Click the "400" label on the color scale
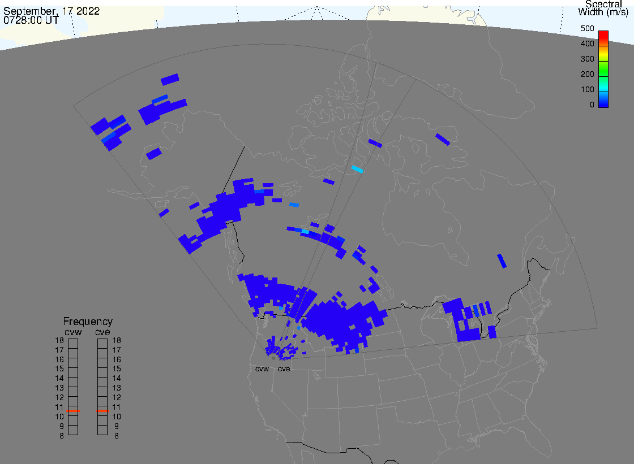This screenshot has height=464, width=634. 588,44
